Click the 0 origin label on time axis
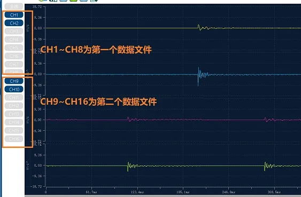This screenshot has width=301, height=197. pyautogui.click(x=46, y=192)
